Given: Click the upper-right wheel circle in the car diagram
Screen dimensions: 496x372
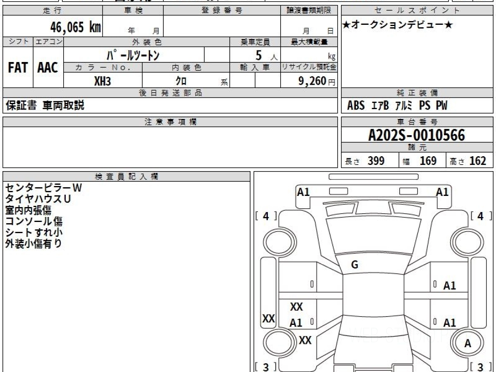Looking at the screenshot, I should pyautogui.click(x=464, y=241).
